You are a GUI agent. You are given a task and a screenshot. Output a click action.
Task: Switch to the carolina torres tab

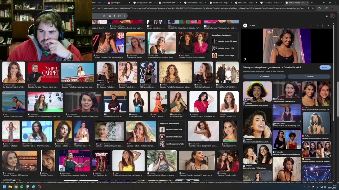click(x=195, y=3)
